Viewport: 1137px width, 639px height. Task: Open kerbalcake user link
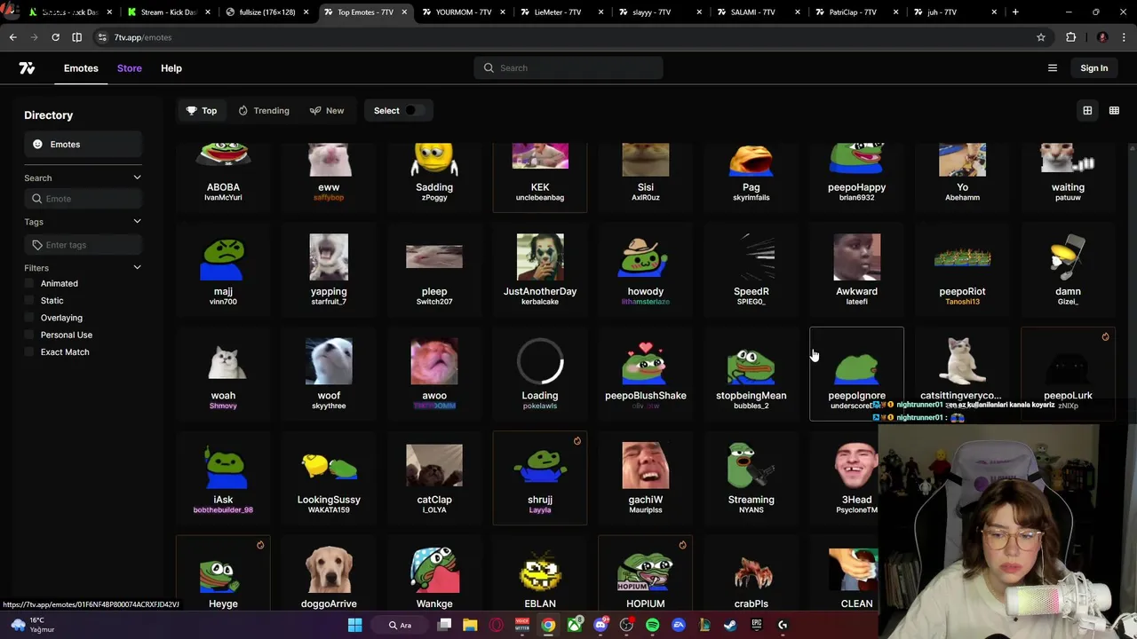tap(540, 302)
